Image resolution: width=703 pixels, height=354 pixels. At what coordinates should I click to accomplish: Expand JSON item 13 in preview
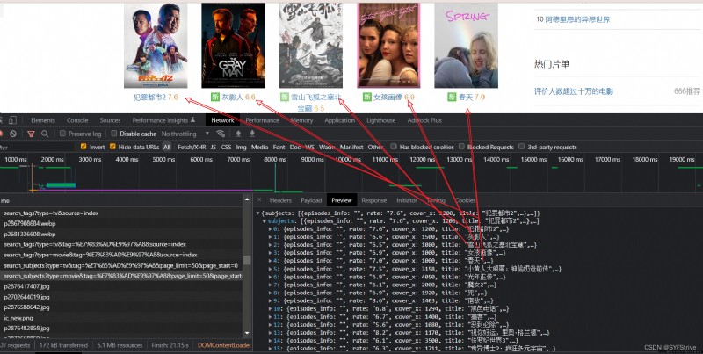click(270, 333)
